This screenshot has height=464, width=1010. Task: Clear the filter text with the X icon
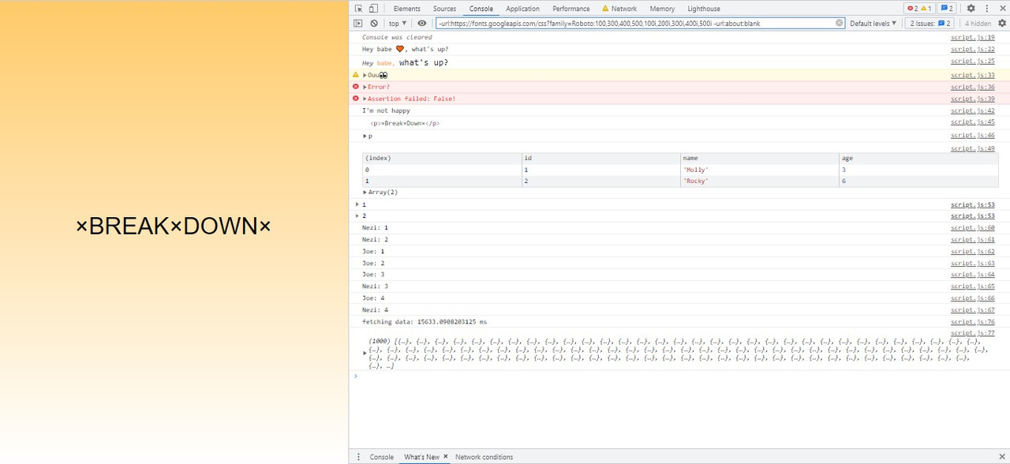[x=840, y=24]
